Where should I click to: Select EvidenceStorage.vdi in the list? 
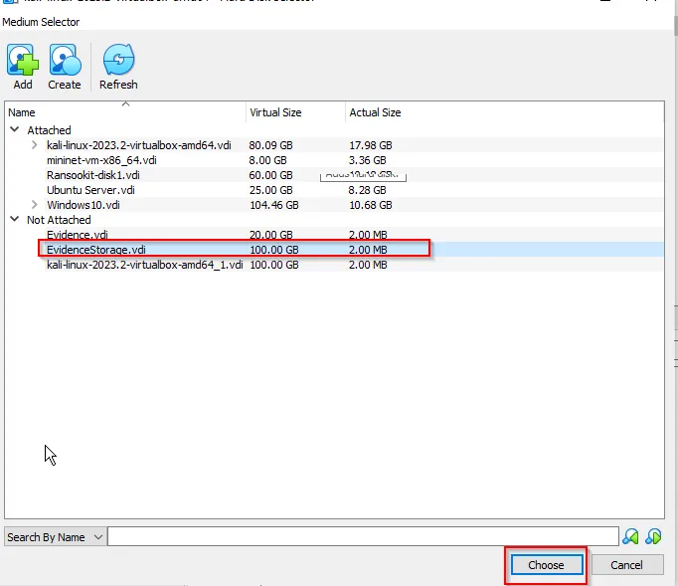point(96,250)
